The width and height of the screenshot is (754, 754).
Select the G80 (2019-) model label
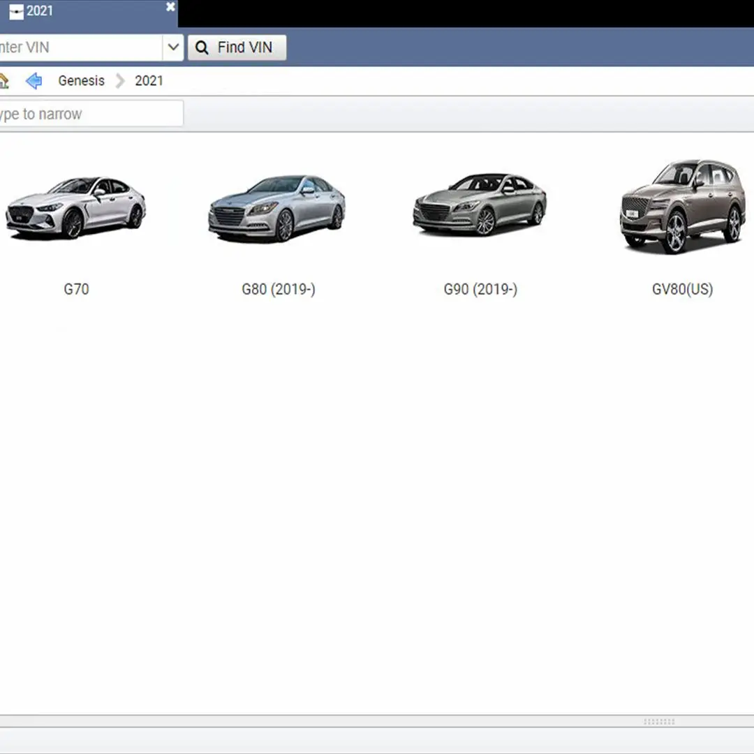(279, 289)
